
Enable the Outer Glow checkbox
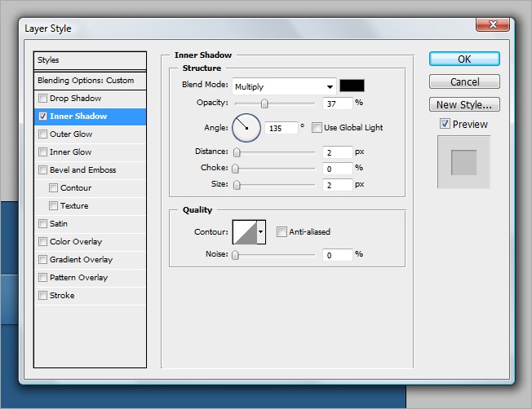coord(42,134)
